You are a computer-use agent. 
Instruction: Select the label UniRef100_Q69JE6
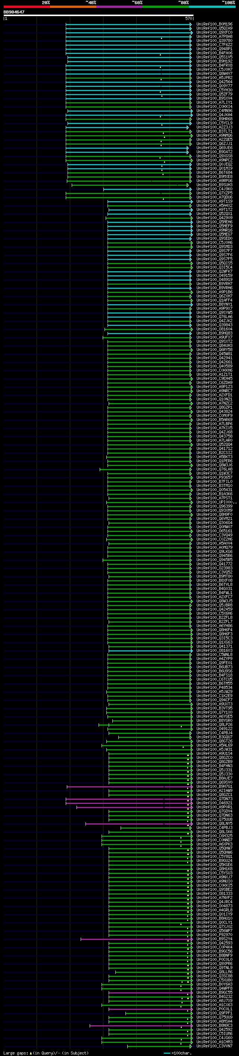(214, 148)
